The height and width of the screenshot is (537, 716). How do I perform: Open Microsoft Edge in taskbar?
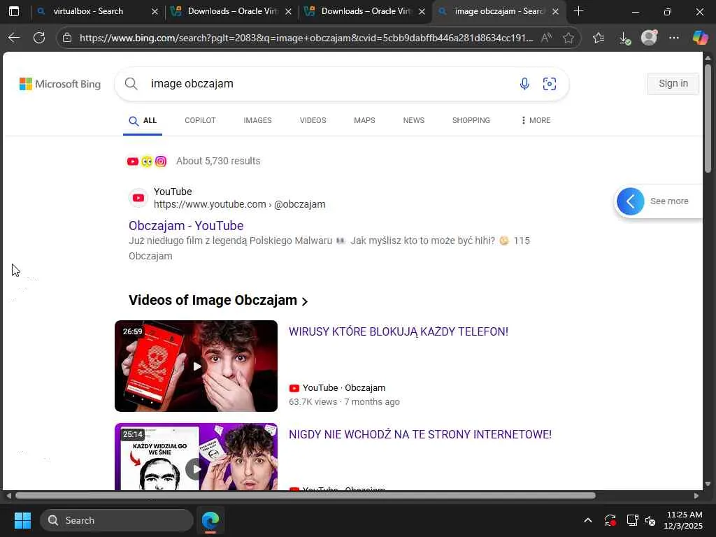tap(210, 520)
